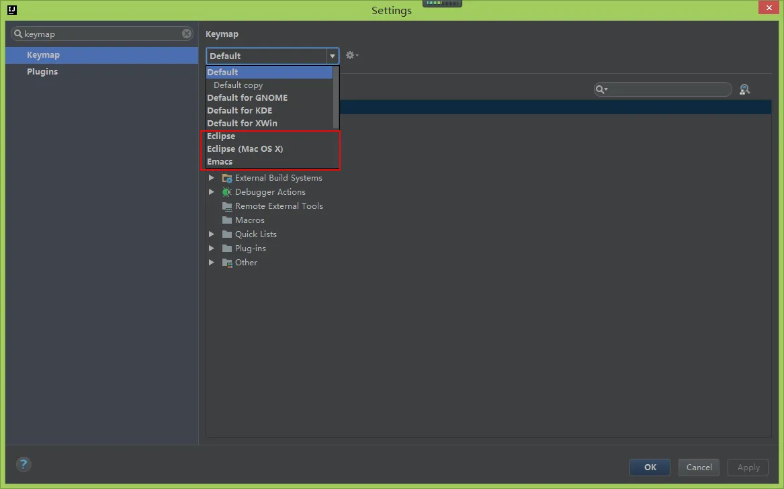Click the Quick Lists folder icon

(x=227, y=234)
